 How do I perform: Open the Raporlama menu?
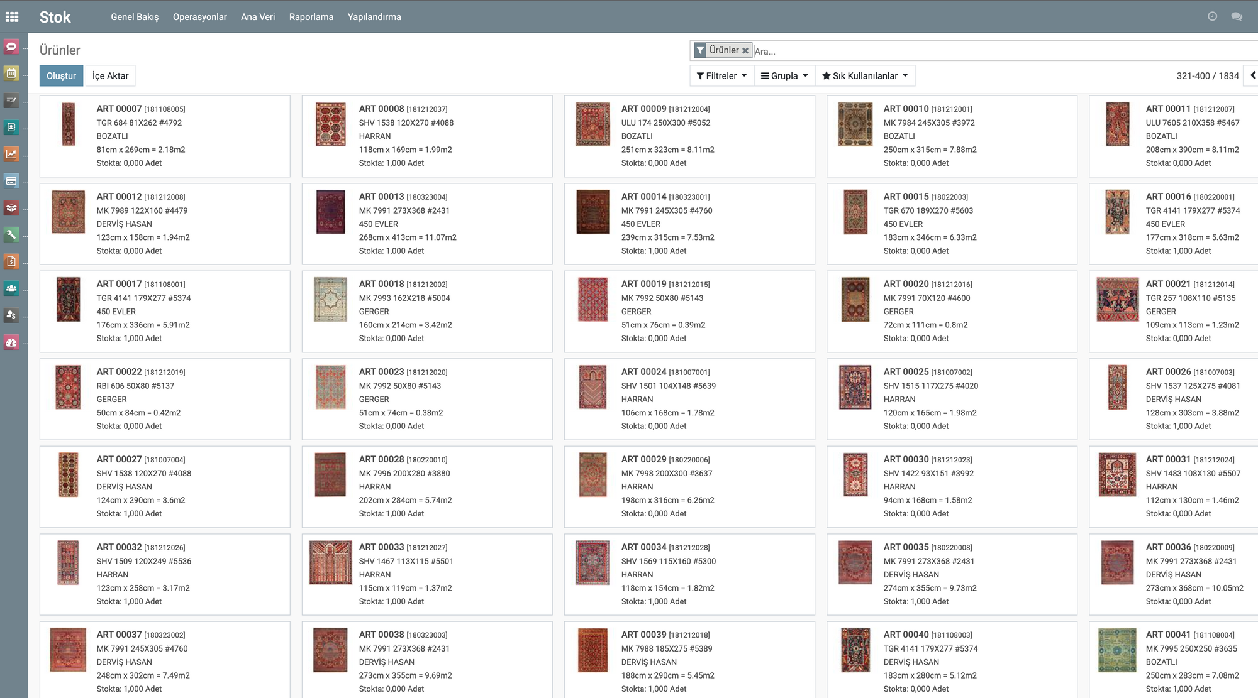(x=311, y=17)
